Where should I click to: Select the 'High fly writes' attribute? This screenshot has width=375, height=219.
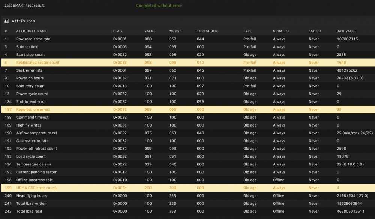pyautogui.click(x=29, y=125)
